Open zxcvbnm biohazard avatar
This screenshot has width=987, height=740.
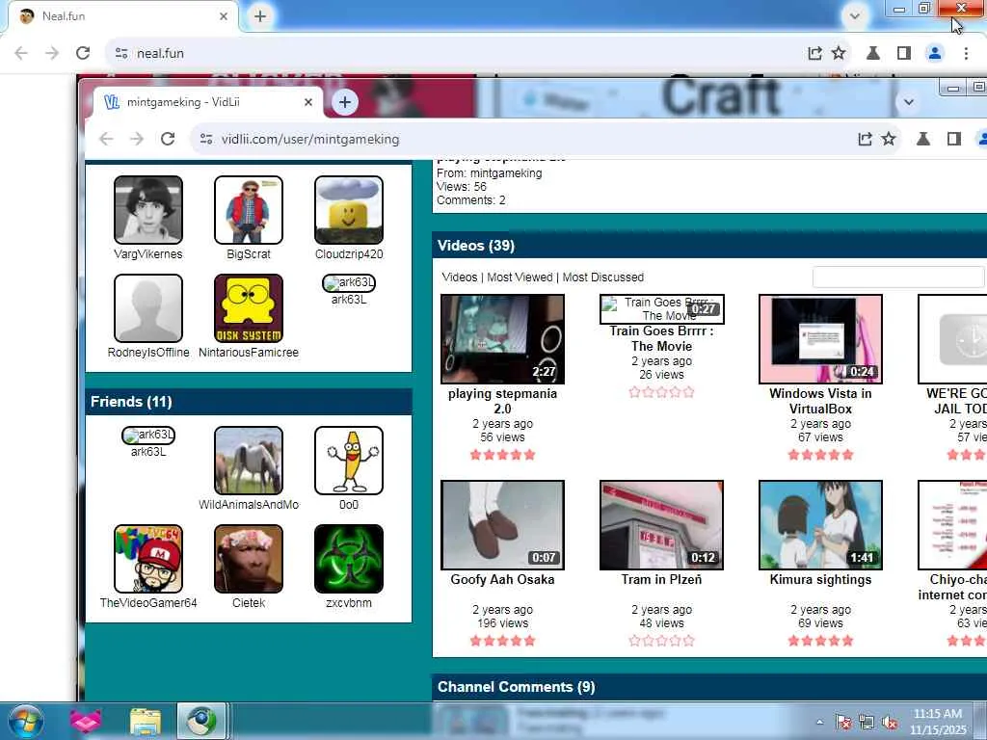[349, 559]
